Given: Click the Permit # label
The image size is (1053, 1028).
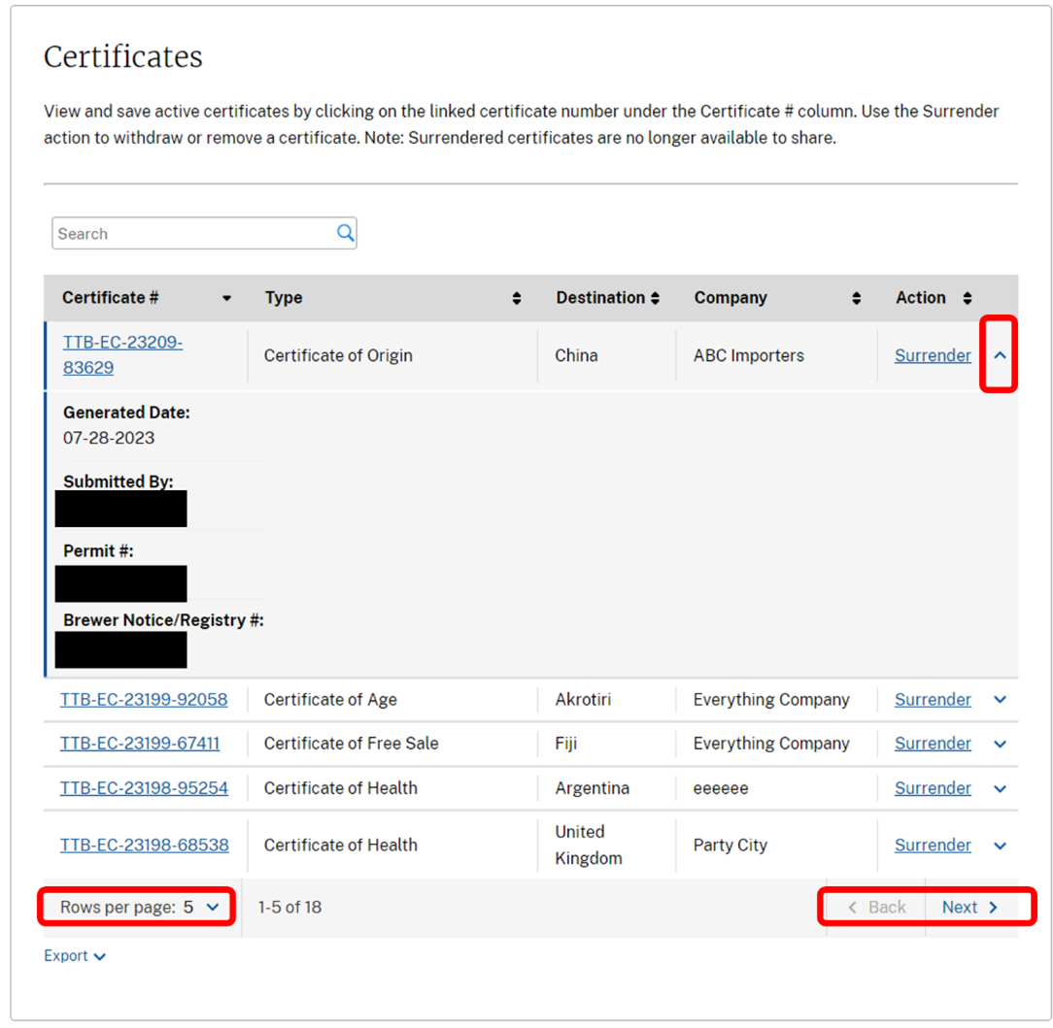Looking at the screenshot, I should [x=98, y=551].
